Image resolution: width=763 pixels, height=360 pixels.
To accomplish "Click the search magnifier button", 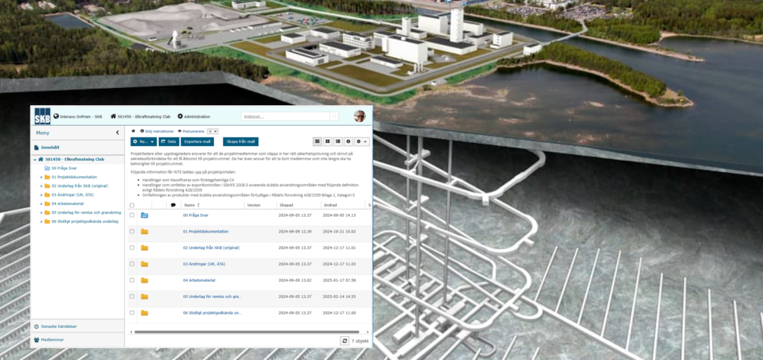I will [x=334, y=116].
